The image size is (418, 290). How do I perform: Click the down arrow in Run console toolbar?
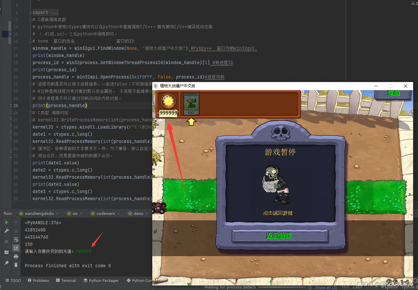16,231
